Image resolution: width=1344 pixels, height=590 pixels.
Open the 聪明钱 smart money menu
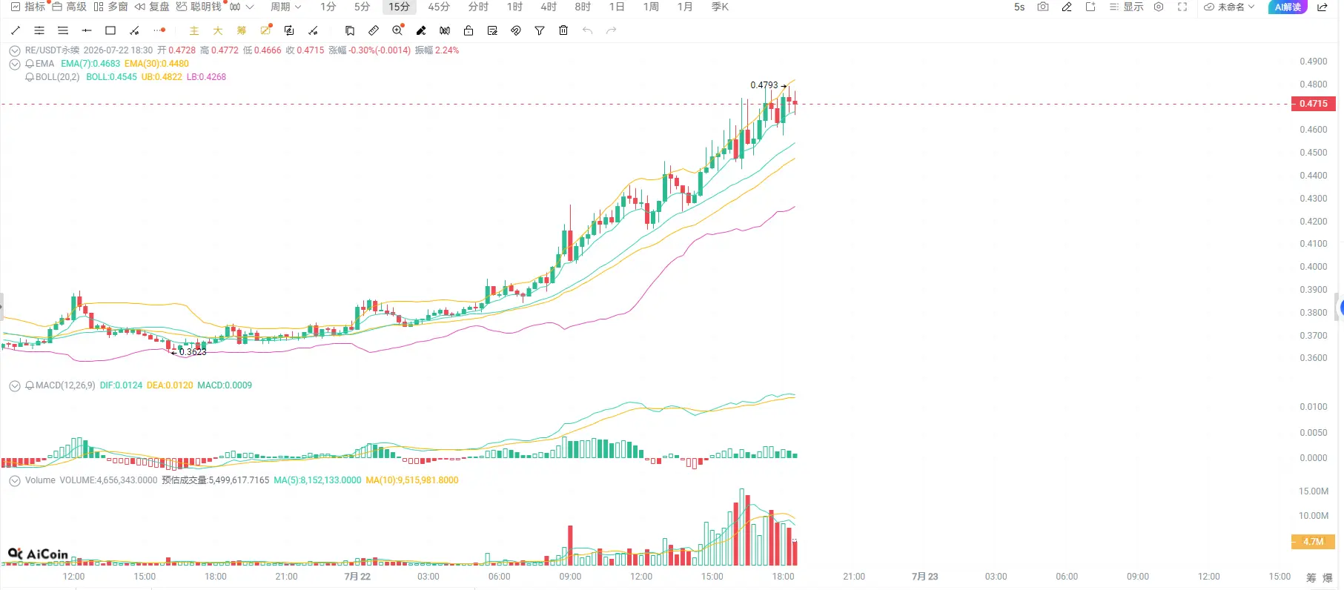[199, 7]
